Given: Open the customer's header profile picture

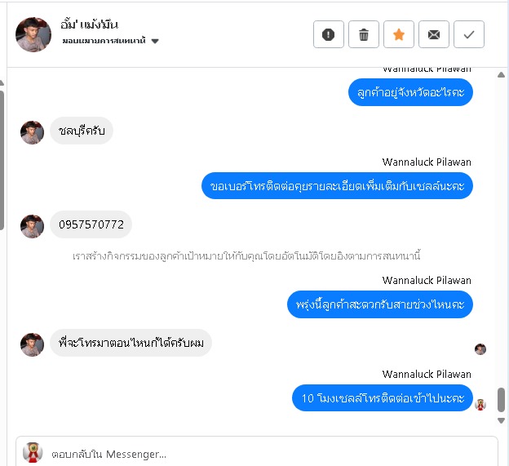Looking at the screenshot, I should tap(33, 34).
